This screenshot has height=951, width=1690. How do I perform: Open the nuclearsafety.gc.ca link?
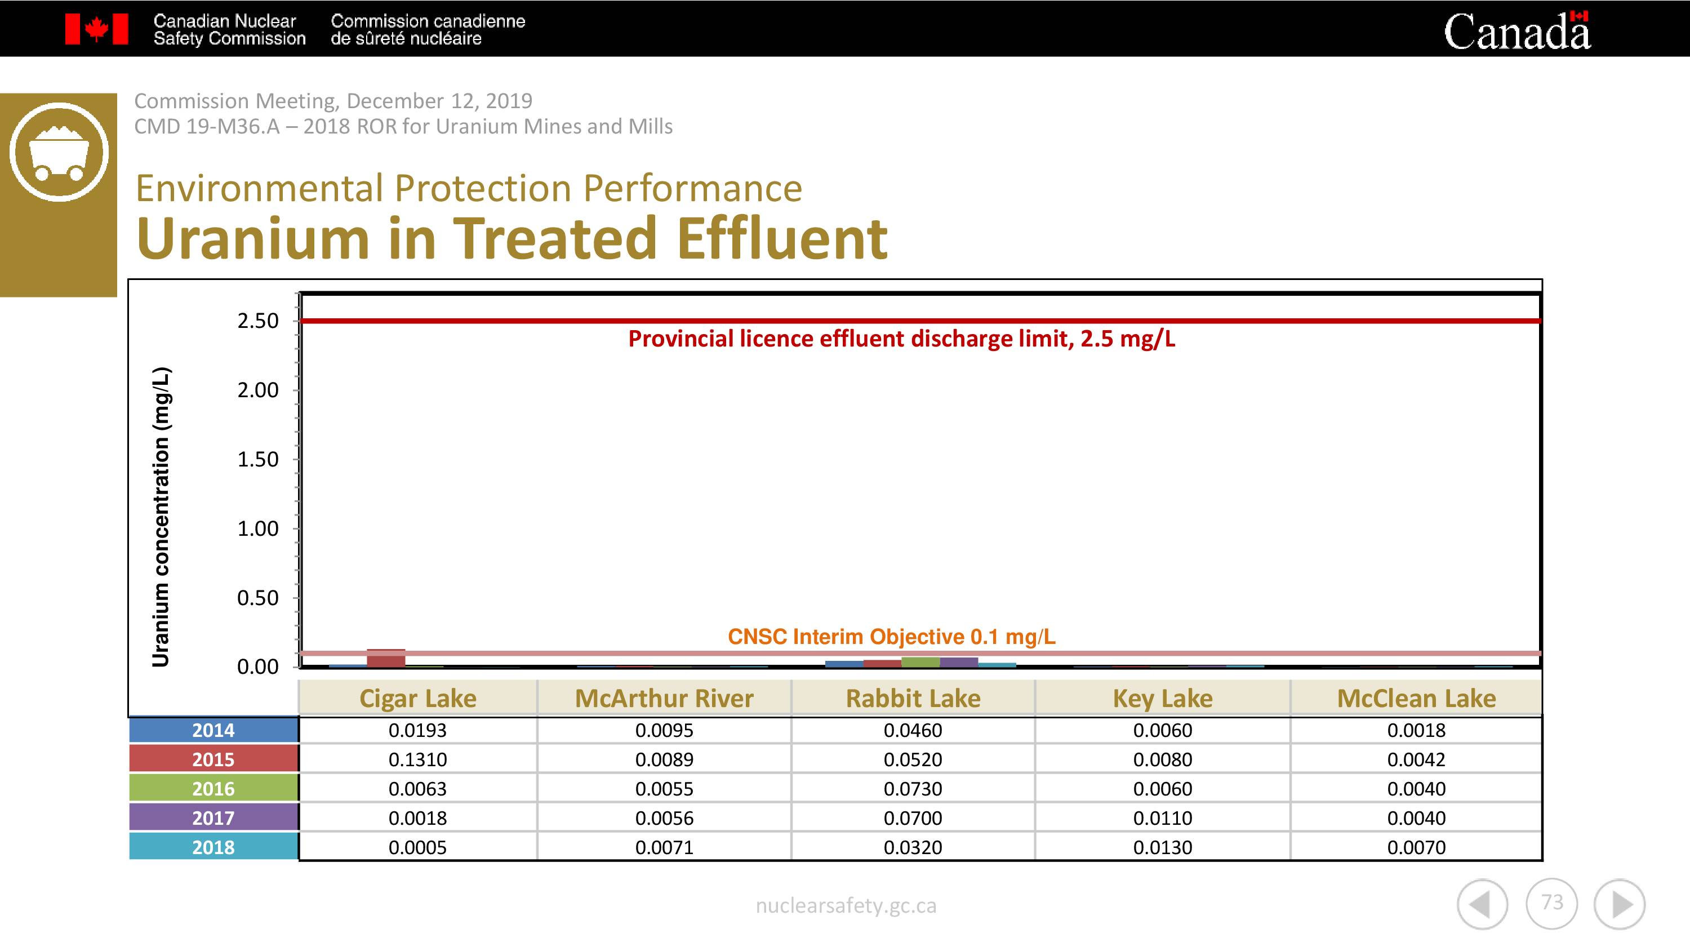click(x=846, y=906)
